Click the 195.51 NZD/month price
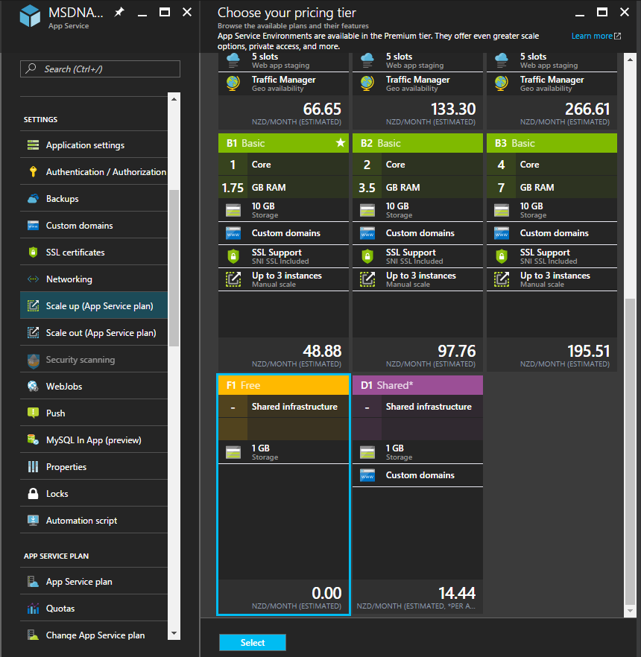This screenshot has height=657, width=641. coord(588,351)
